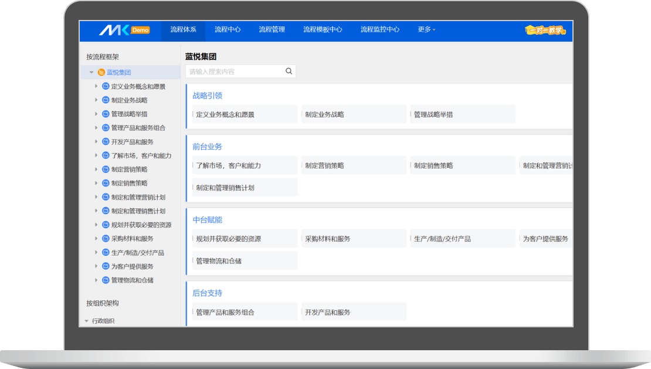Click the 一对一教学 banner button
This screenshot has width=651, height=369.
[545, 30]
